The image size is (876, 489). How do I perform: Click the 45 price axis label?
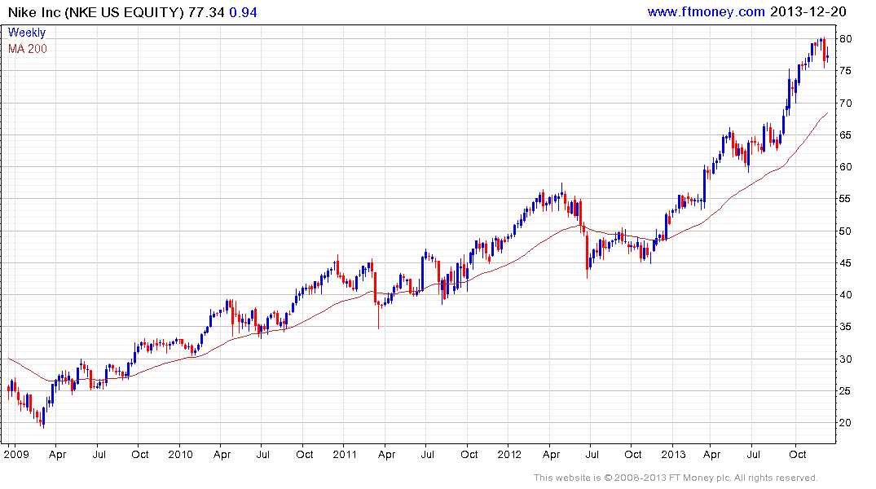click(x=845, y=262)
